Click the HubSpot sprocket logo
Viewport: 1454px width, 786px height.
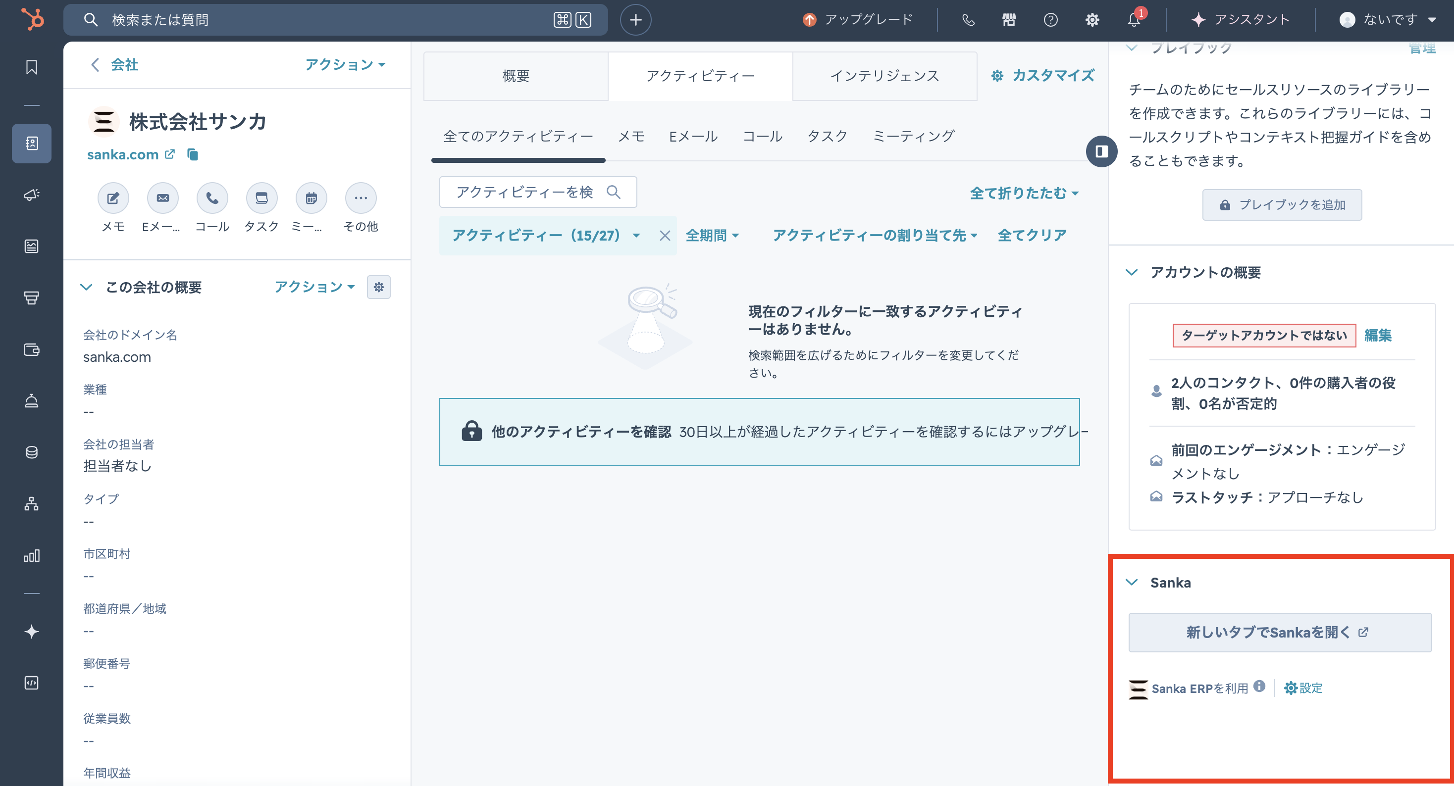[x=32, y=19]
